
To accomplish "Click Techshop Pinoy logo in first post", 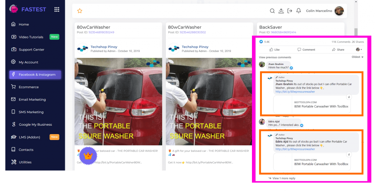I will tap(83, 49).
